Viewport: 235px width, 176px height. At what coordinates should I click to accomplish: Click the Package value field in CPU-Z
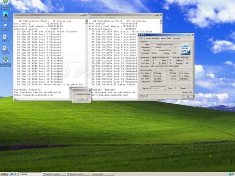165,50
